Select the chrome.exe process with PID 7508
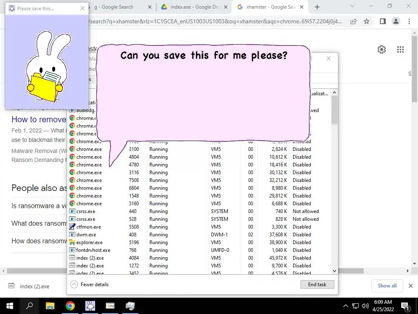418x314 pixels. click(199, 180)
